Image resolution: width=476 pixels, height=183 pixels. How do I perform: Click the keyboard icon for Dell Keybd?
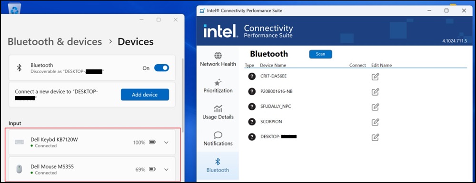pyautogui.click(x=19, y=142)
